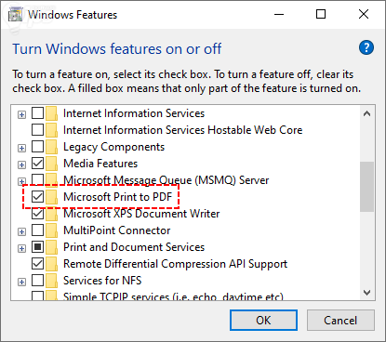Screen dimensions: 386x342
Task: Expand the Internet Information Services node
Action: click(x=21, y=115)
